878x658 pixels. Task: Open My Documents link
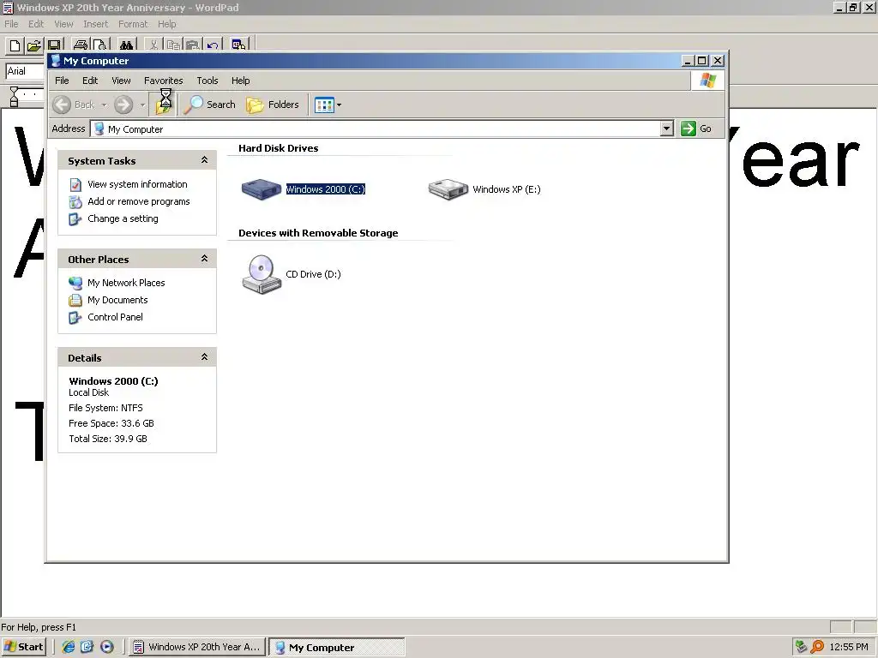pyautogui.click(x=117, y=300)
